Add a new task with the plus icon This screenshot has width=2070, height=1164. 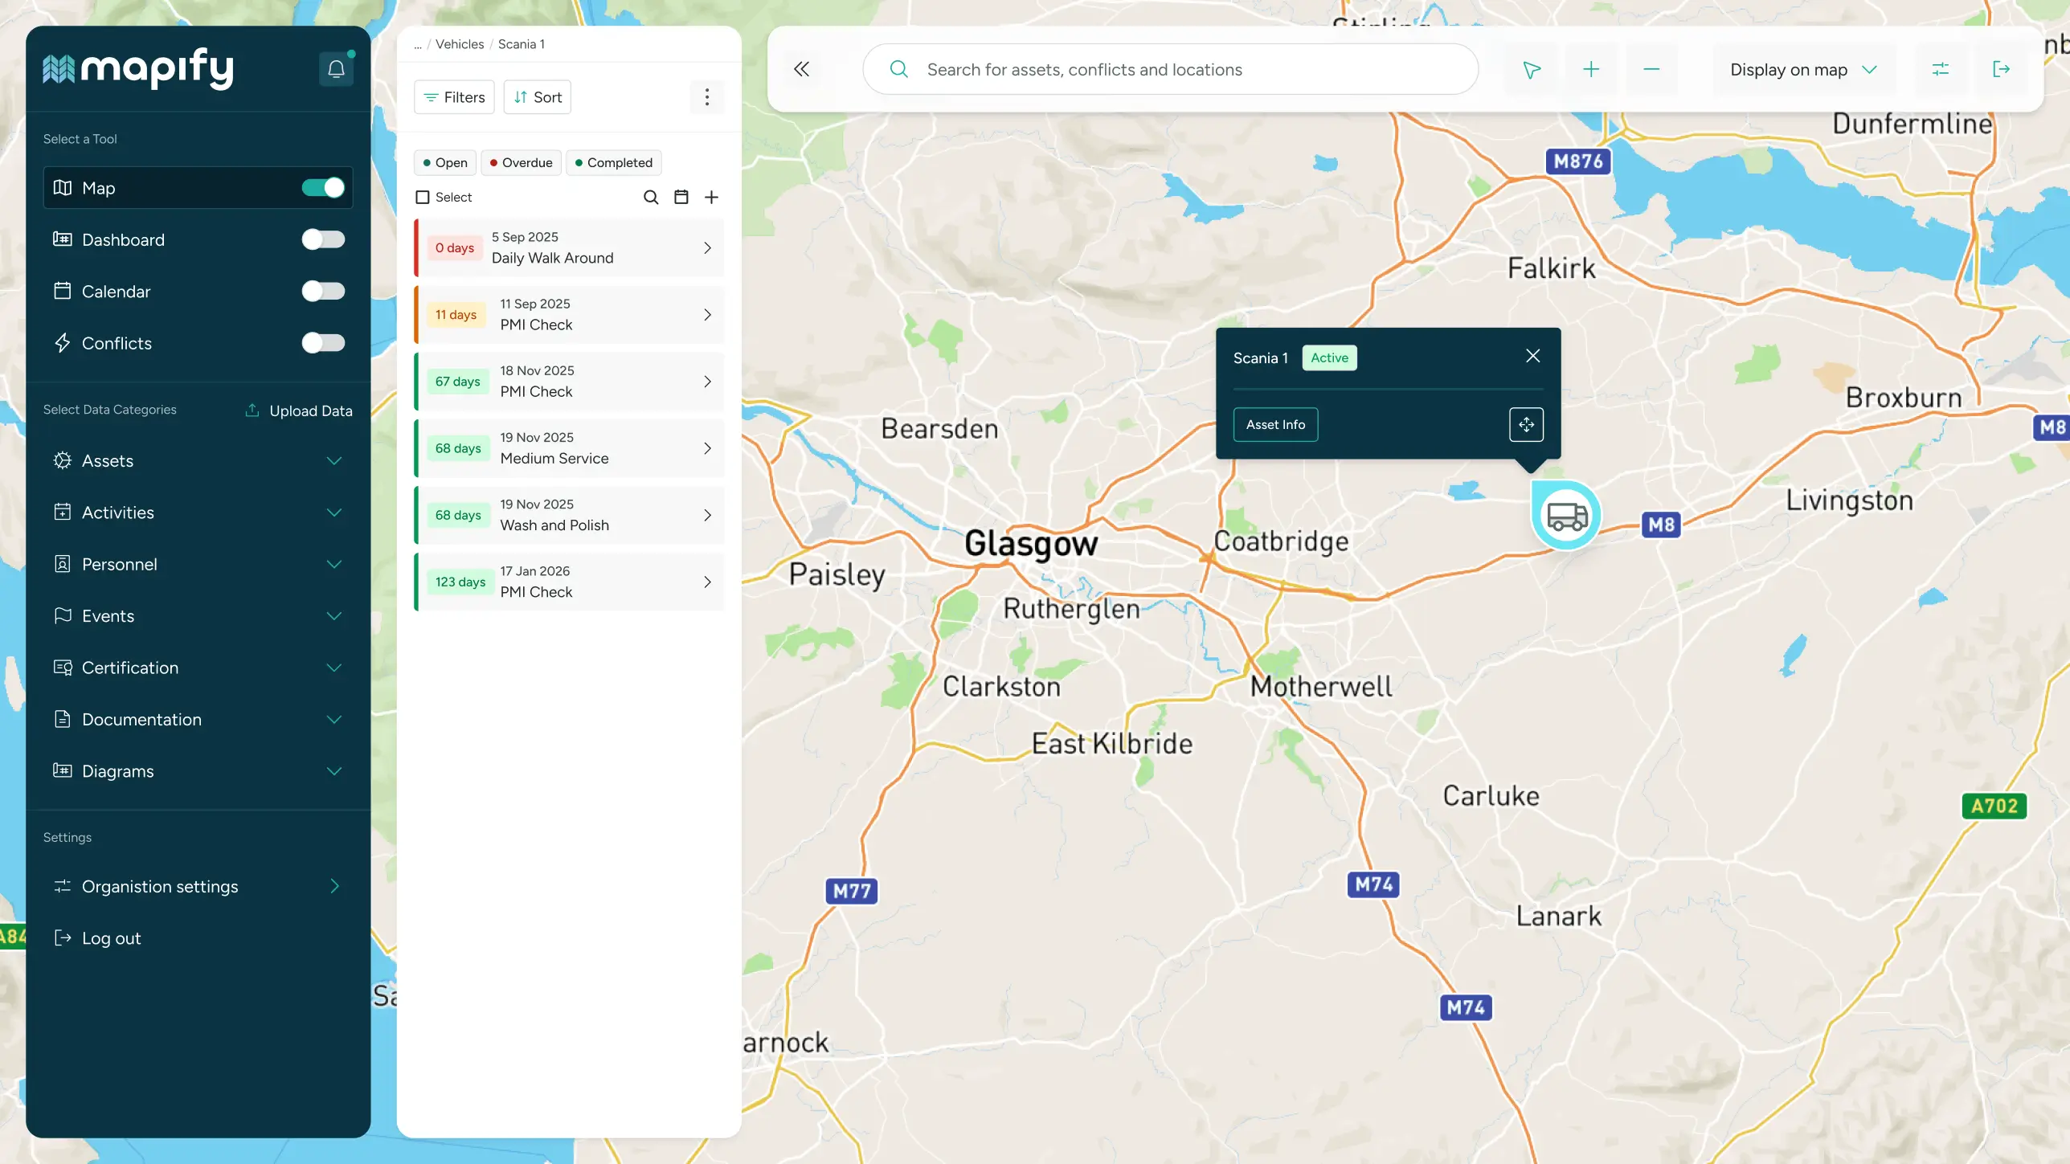pos(711,197)
